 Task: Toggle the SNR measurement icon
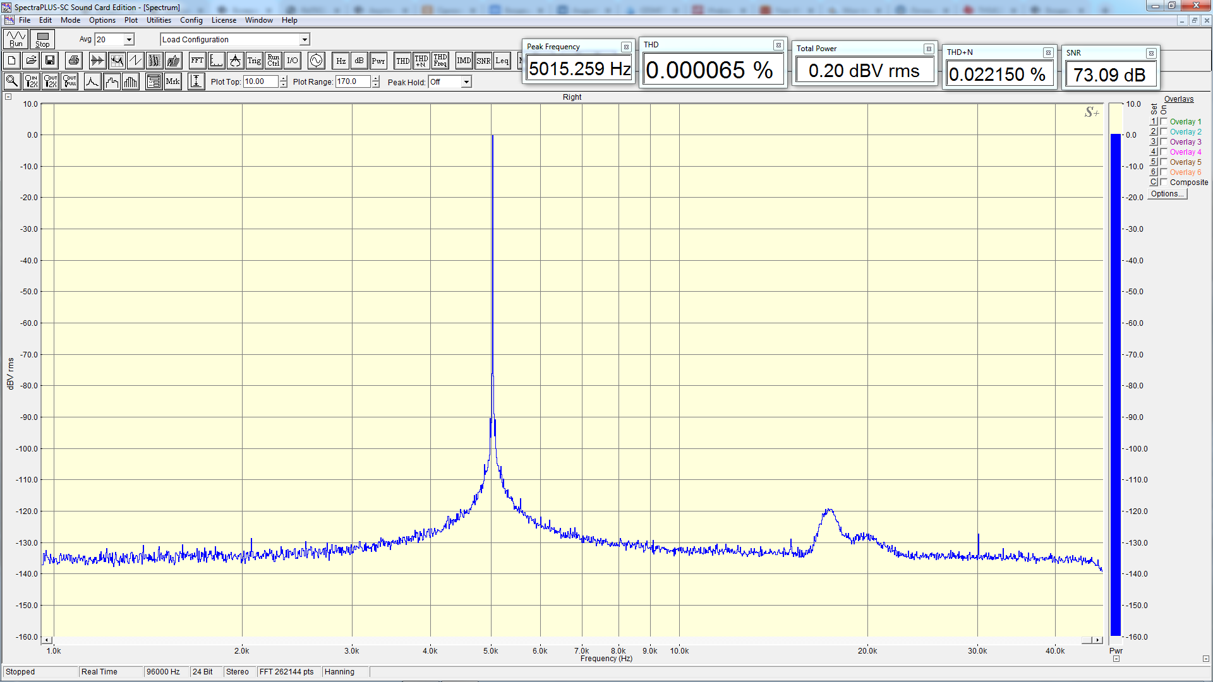(483, 61)
